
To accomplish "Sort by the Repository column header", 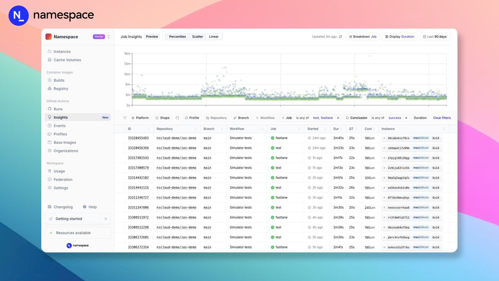I will coord(176,129).
